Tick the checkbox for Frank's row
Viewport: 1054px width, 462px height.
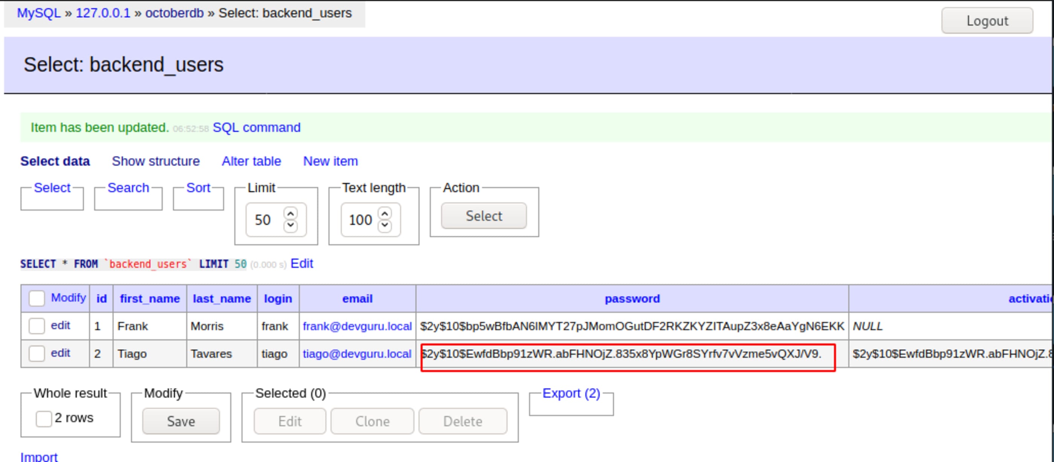37,326
